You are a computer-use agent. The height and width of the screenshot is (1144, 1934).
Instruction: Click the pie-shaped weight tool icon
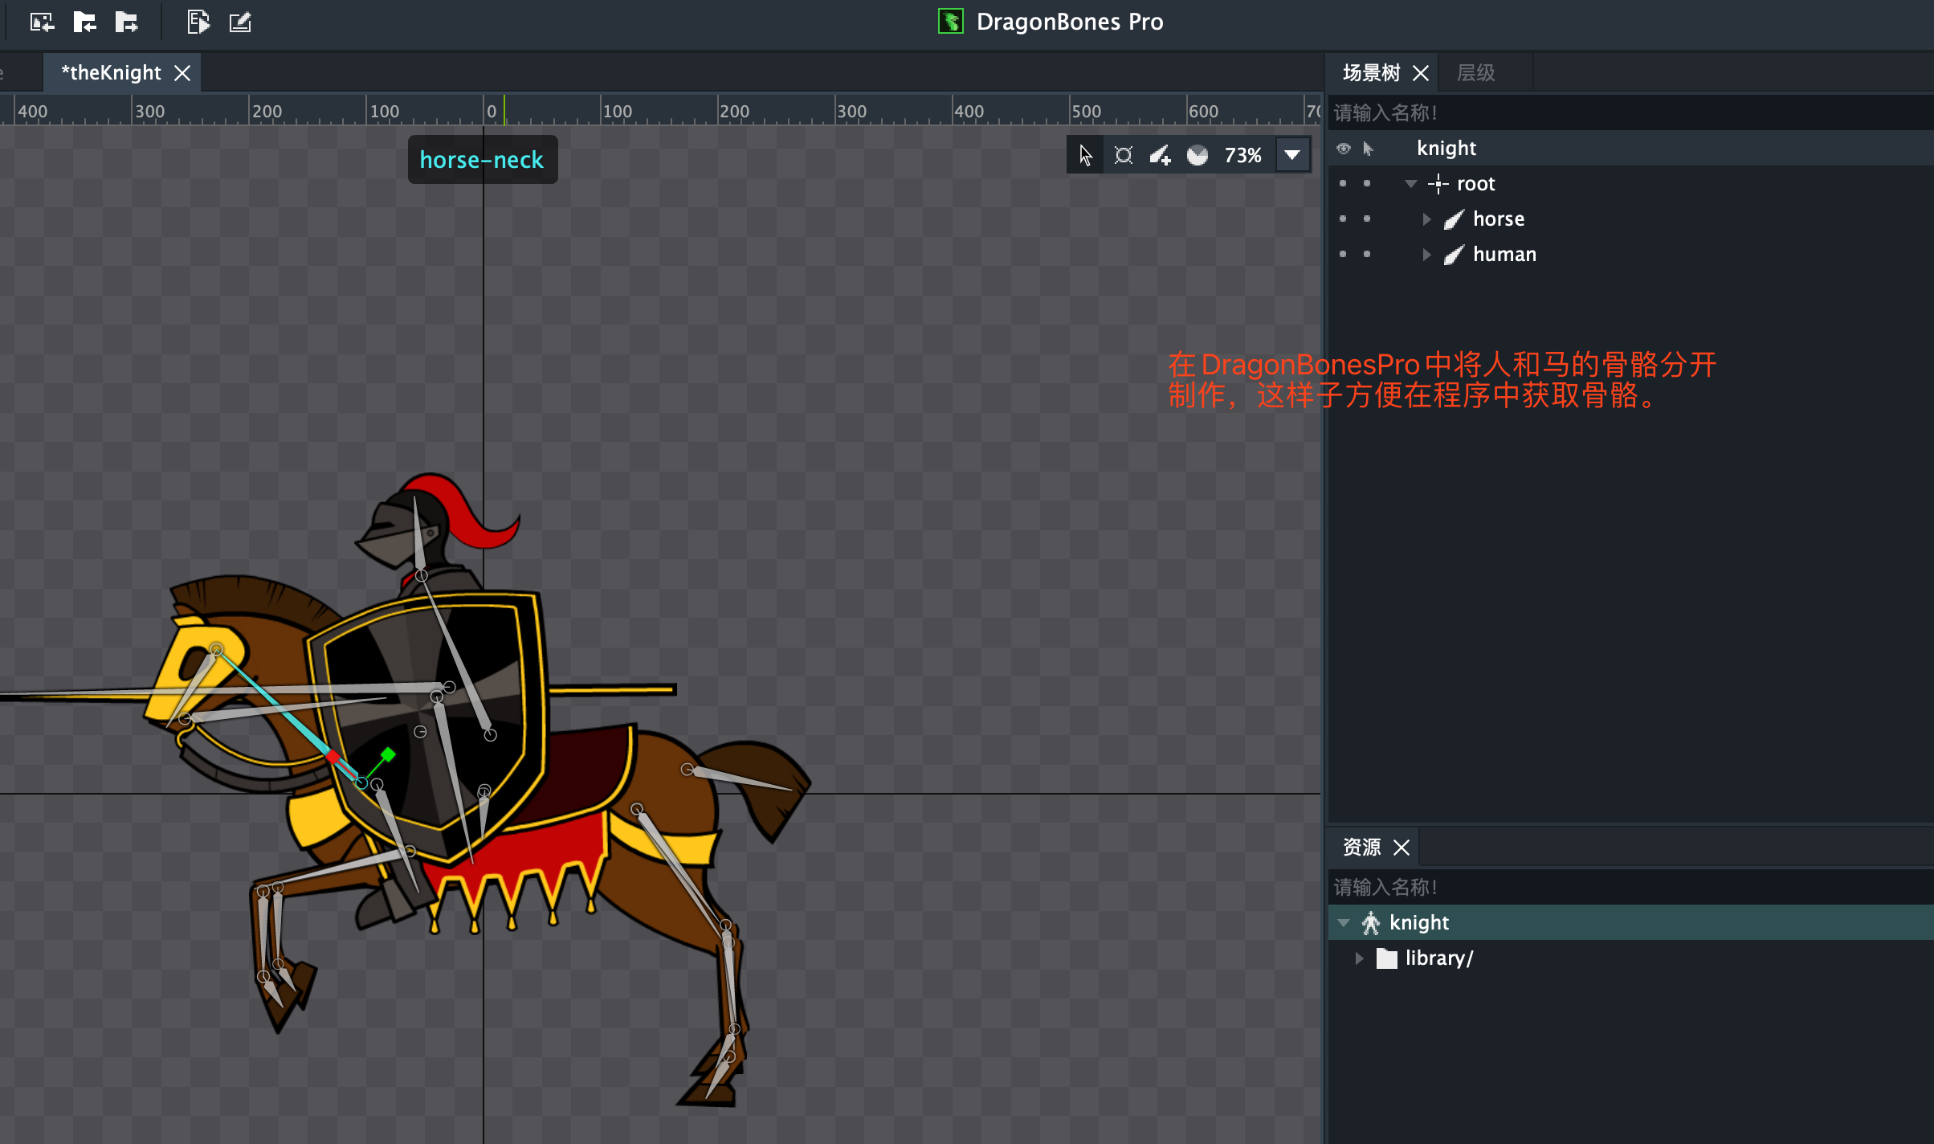pyautogui.click(x=1197, y=155)
